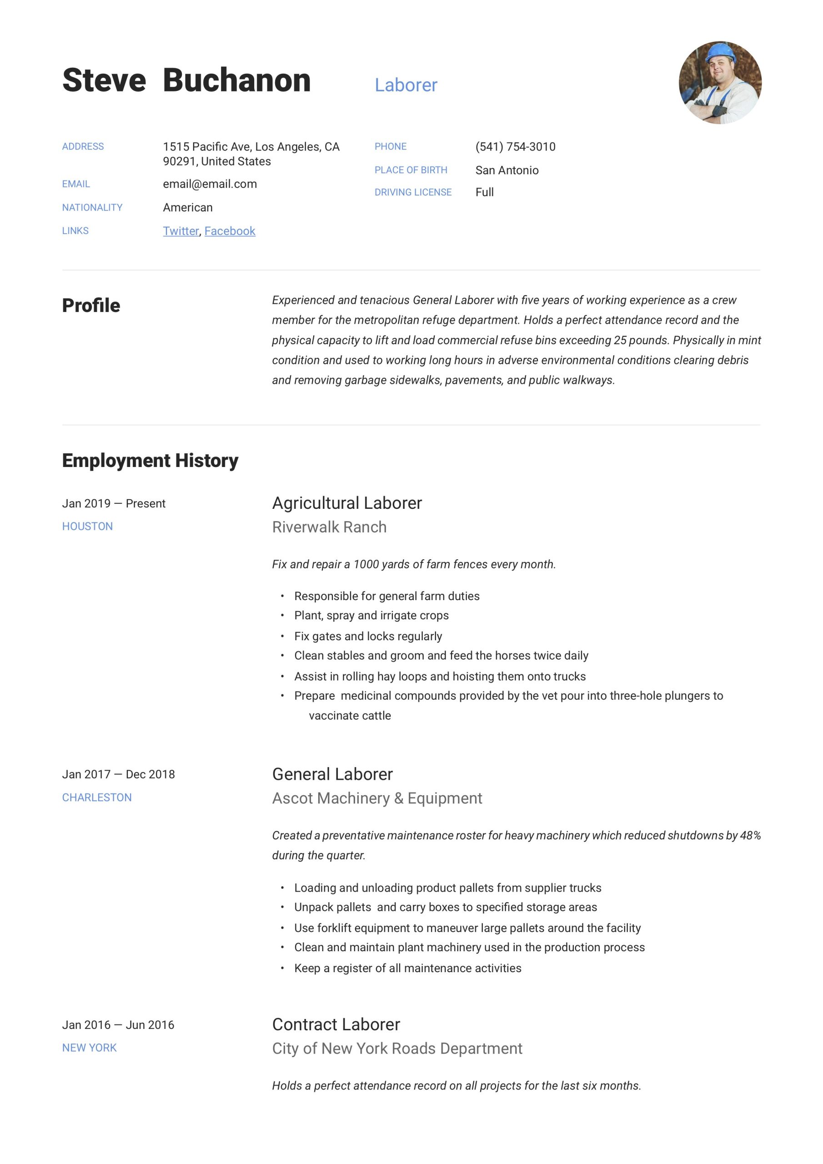823x1164 pixels.
Task: Click City of New York Roads Department
Action: pos(397,1049)
